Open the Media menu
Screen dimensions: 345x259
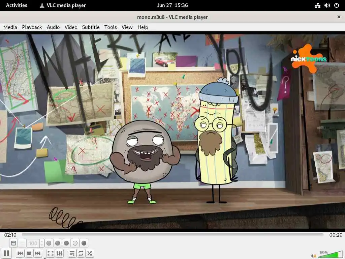[10, 27]
